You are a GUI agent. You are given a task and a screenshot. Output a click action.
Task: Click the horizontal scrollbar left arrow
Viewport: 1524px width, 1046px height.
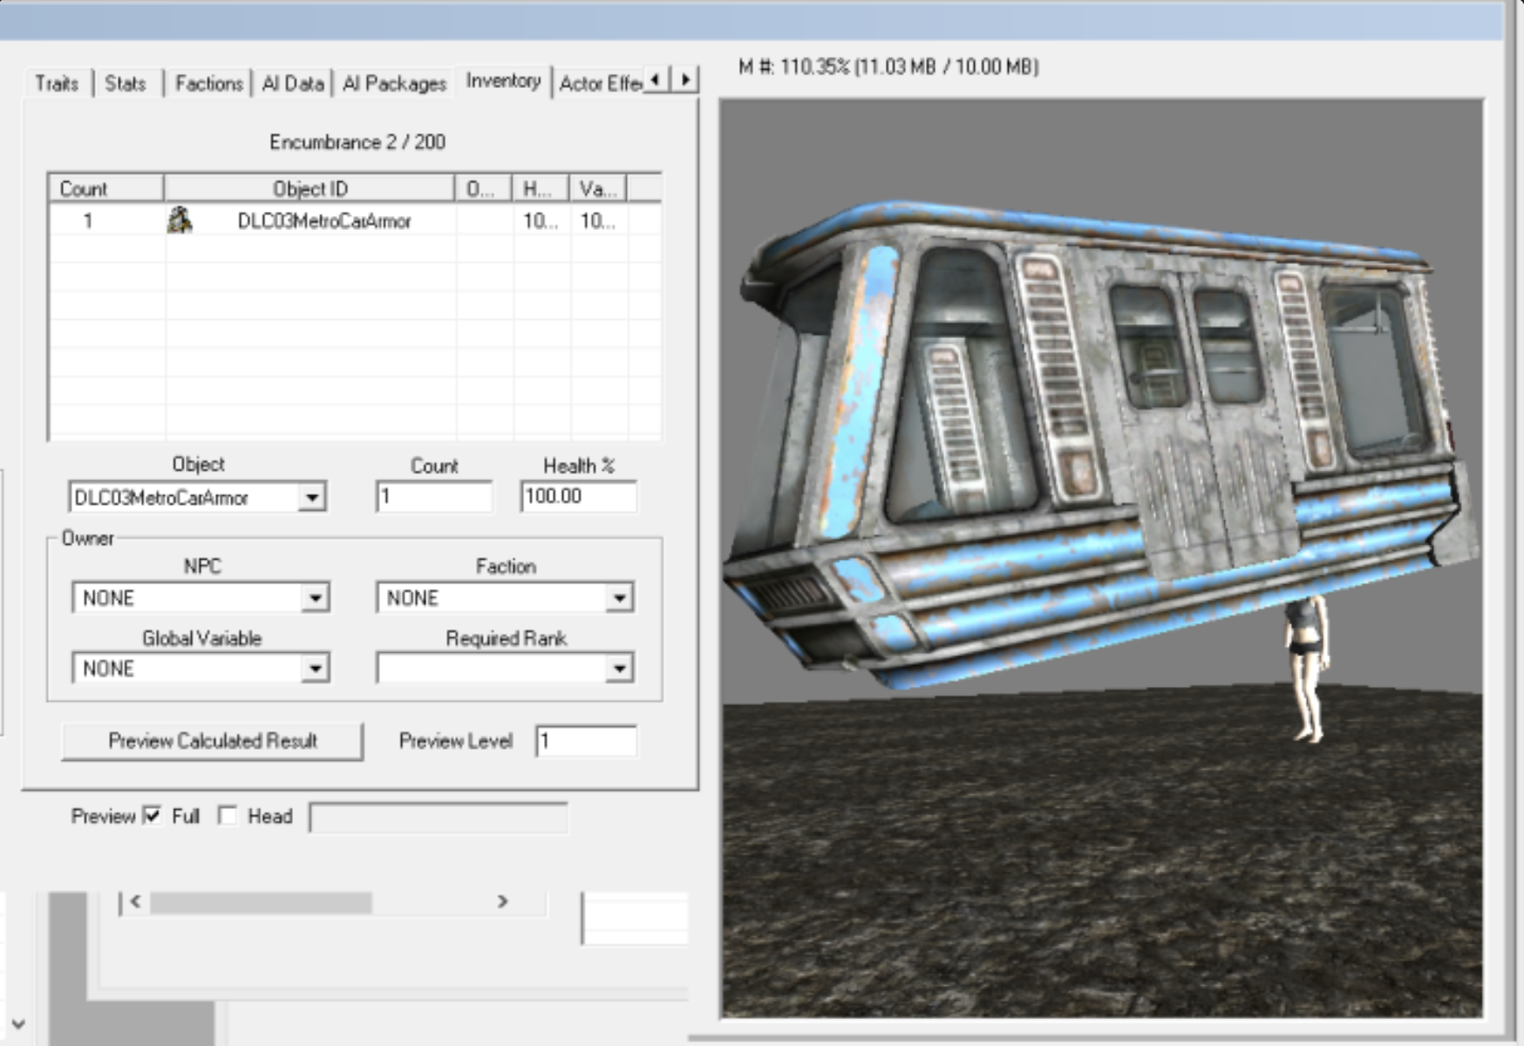tap(135, 901)
